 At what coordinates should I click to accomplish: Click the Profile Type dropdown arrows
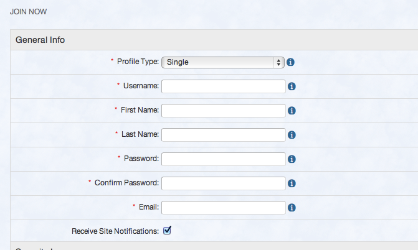click(x=278, y=62)
